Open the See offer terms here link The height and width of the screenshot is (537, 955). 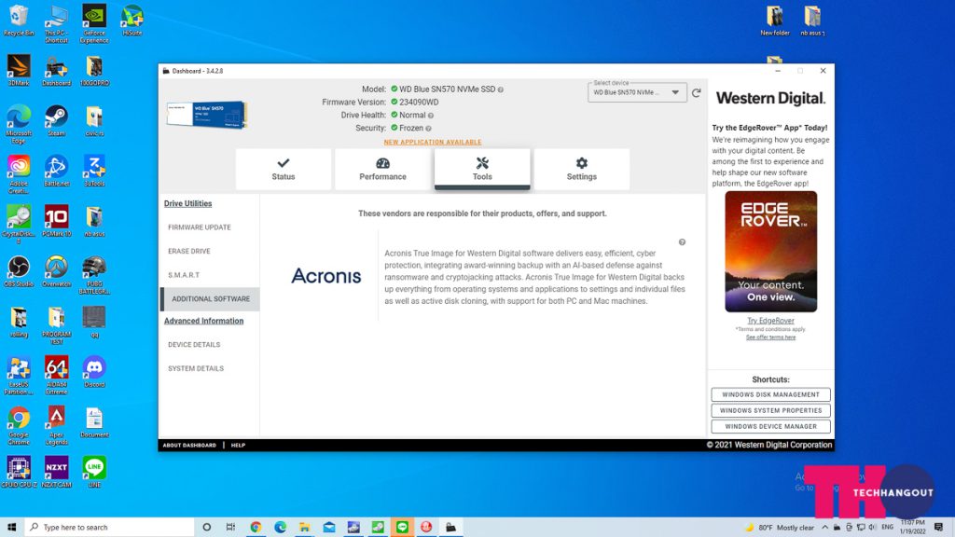(770, 337)
